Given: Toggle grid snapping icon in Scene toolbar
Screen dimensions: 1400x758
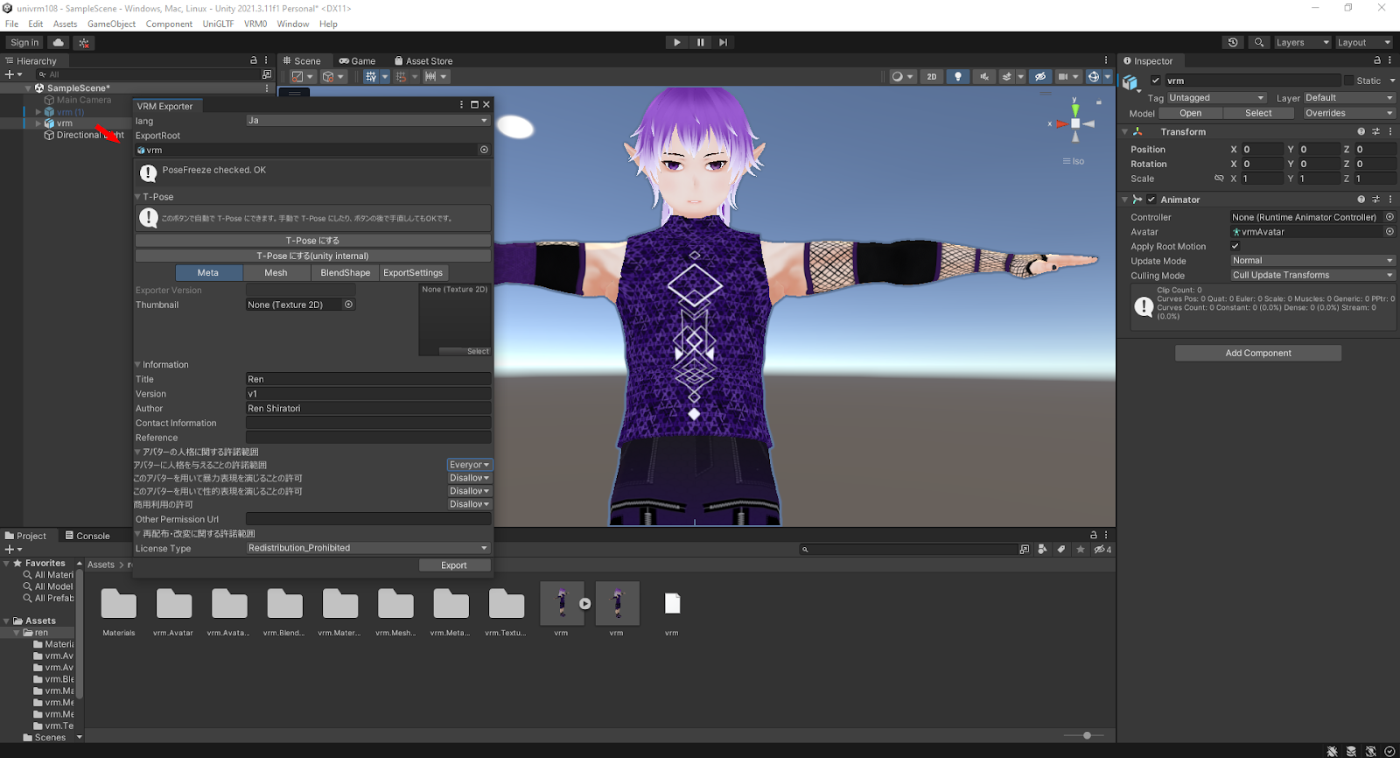Looking at the screenshot, I should pyautogui.click(x=371, y=77).
